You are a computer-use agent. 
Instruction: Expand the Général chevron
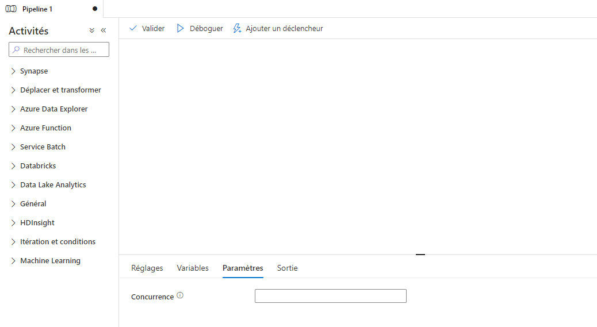coord(13,204)
